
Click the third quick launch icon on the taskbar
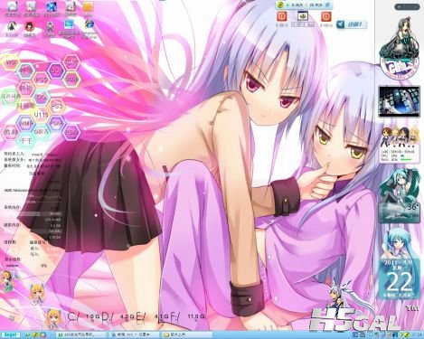[x=43, y=334]
